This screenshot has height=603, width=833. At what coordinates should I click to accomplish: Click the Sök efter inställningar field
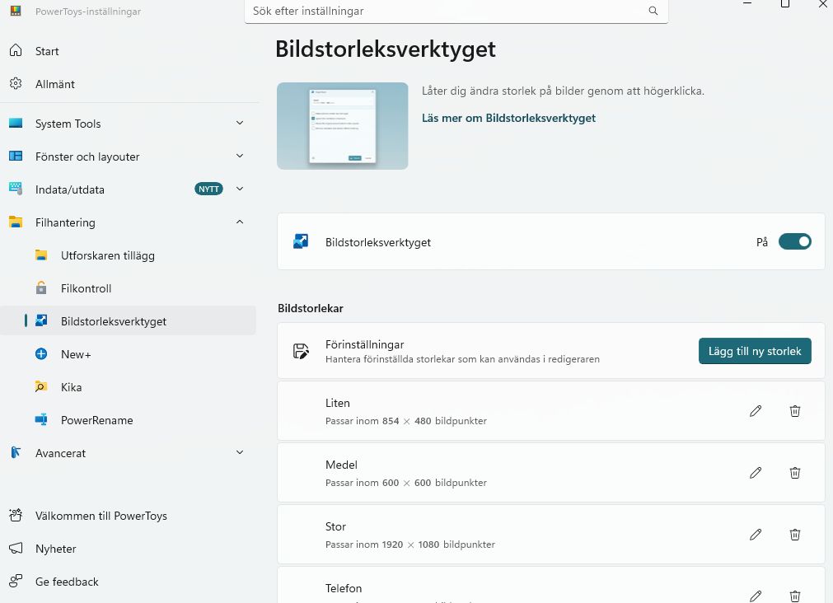pyautogui.click(x=456, y=12)
